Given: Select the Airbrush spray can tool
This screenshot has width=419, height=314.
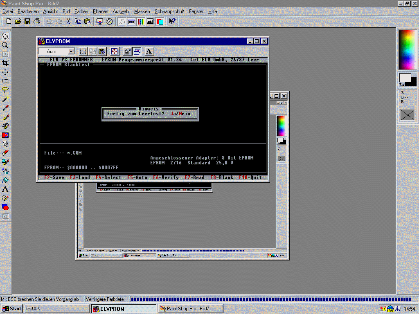Looking at the screenshot, I should coord(5,171).
